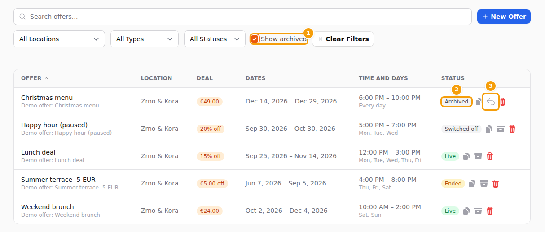Image resolution: width=545 pixels, height=232 pixels.
Task: Open the Lunch deal offer name
Action: point(38,152)
